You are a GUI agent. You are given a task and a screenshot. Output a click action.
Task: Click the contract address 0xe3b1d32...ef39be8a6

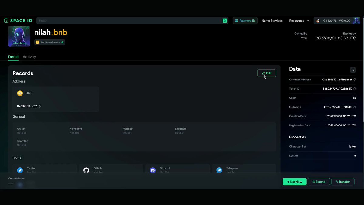(x=337, y=80)
